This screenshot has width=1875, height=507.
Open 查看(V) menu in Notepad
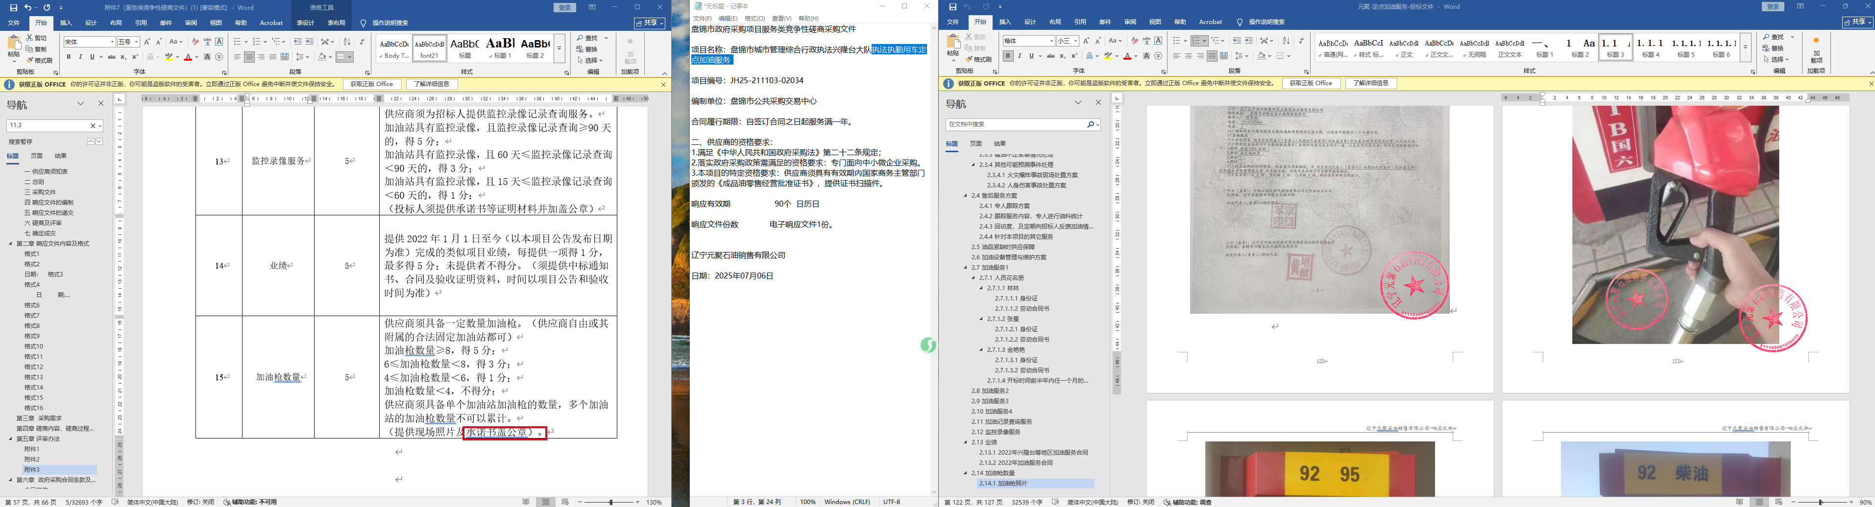coord(781,18)
